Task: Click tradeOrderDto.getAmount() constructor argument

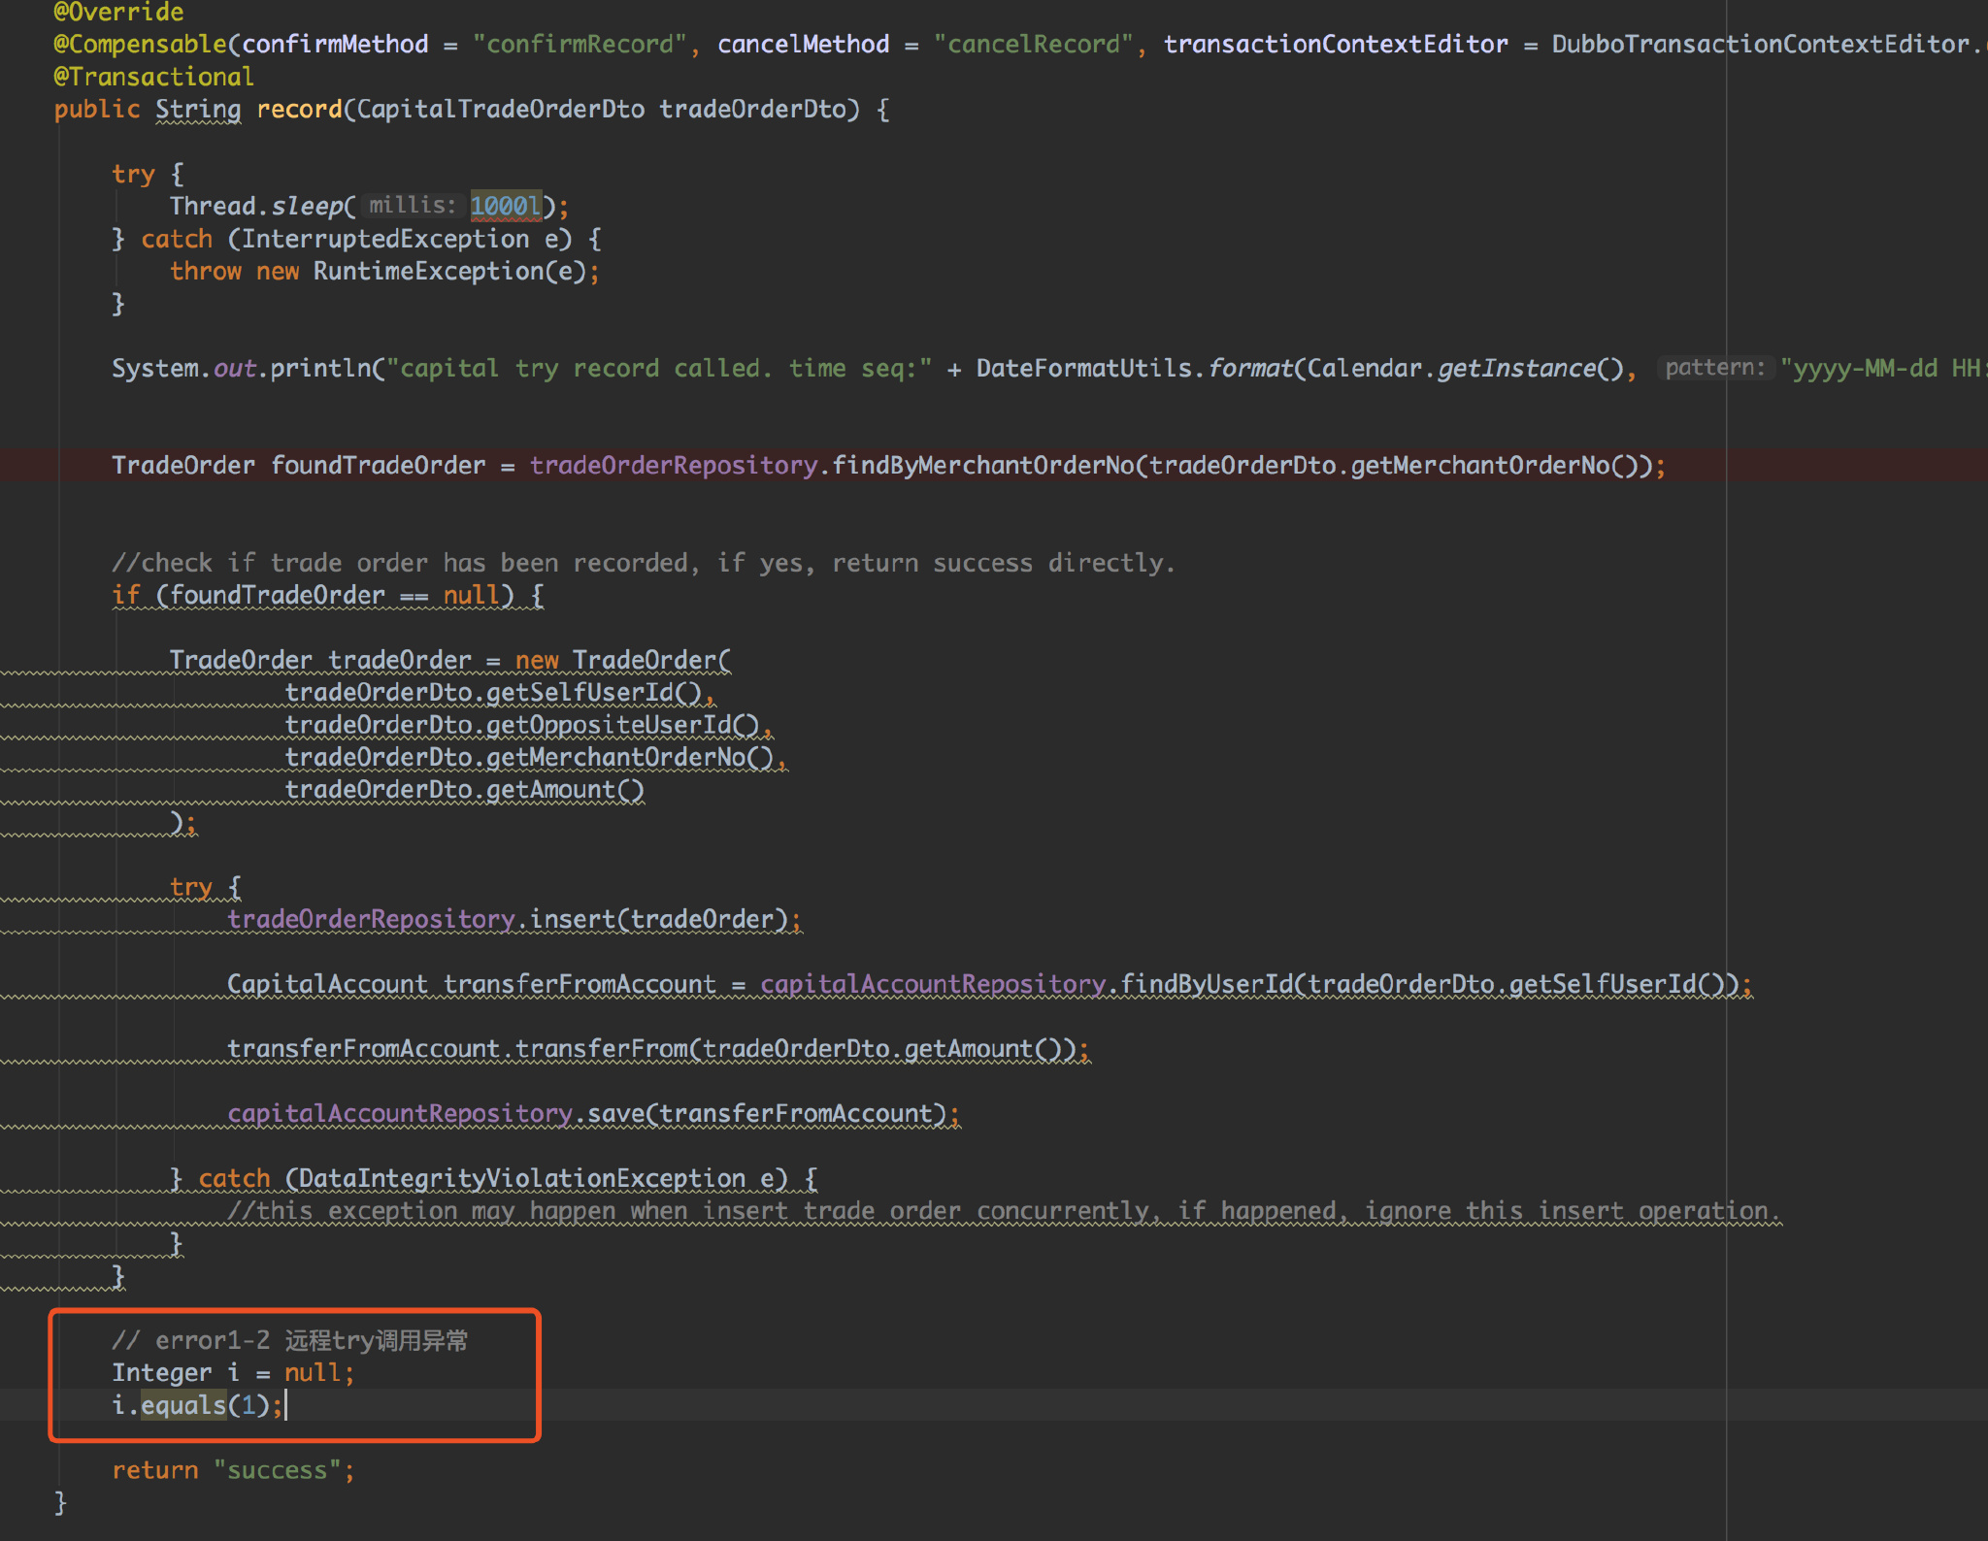Action: tap(464, 790)
